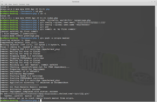Click 'remote: Deployment id is 5883a875' line
Image resolution: width=157 pixels, height=102 pixels.
20,71
